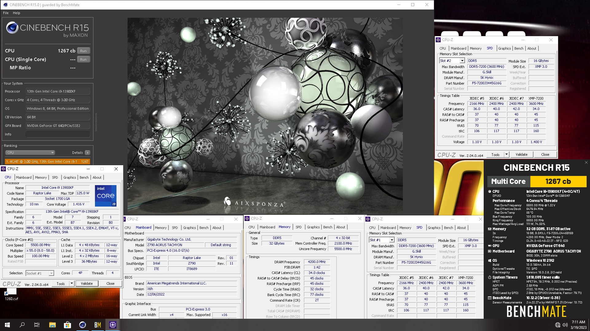Click Tools in CPU-Z CPU window

61,283
